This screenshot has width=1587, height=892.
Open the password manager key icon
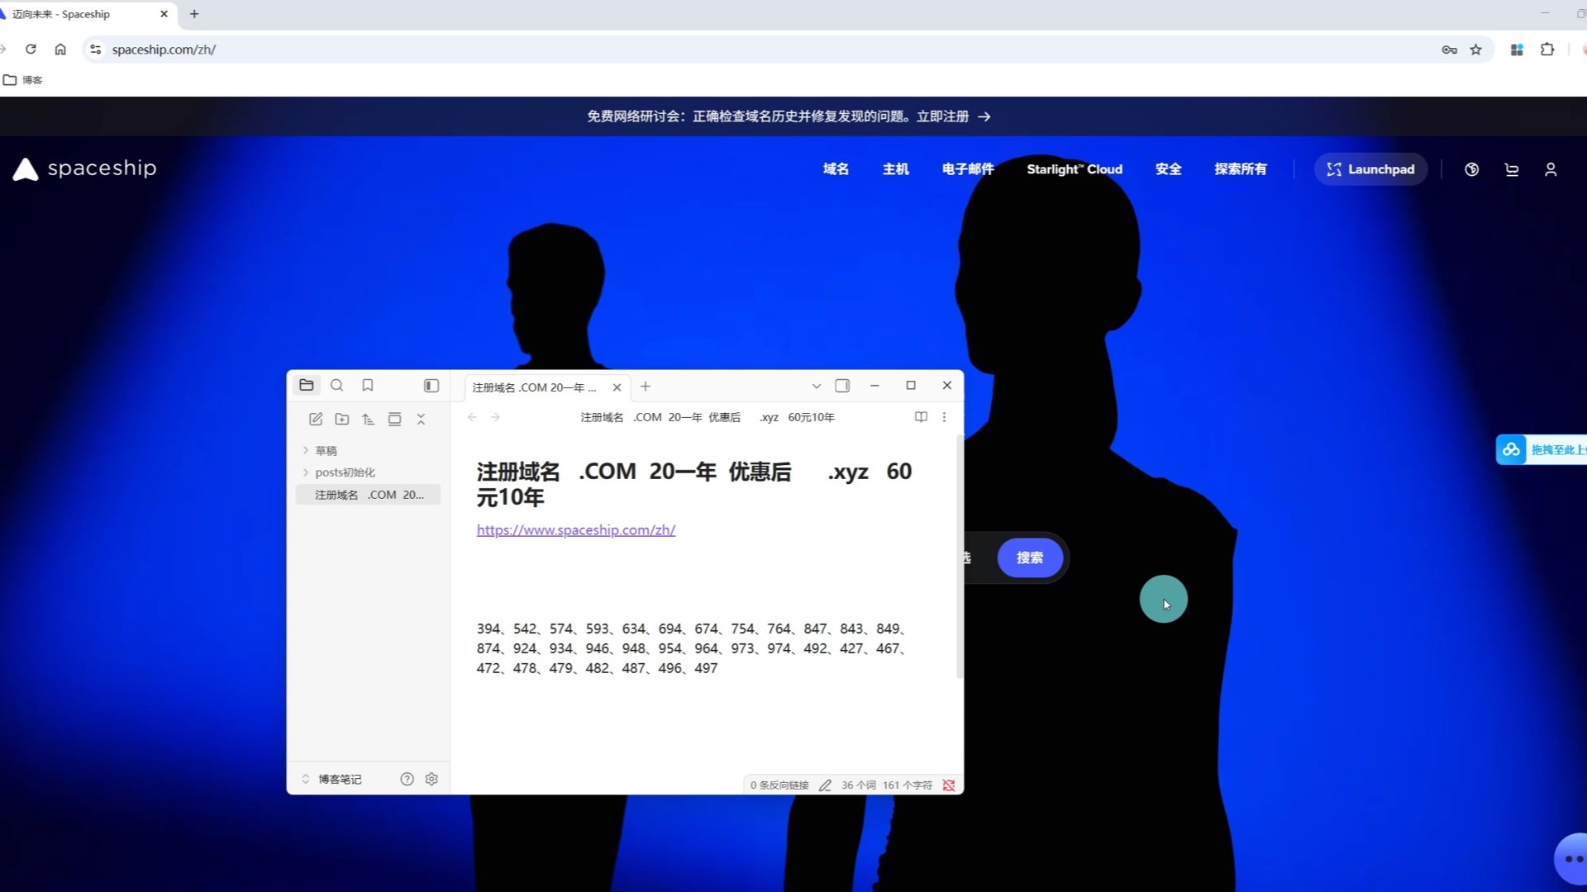(1449, 50)
